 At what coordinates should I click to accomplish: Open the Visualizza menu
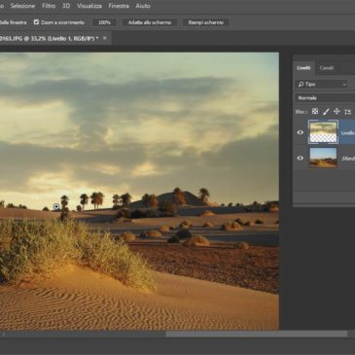coord(89,6)
